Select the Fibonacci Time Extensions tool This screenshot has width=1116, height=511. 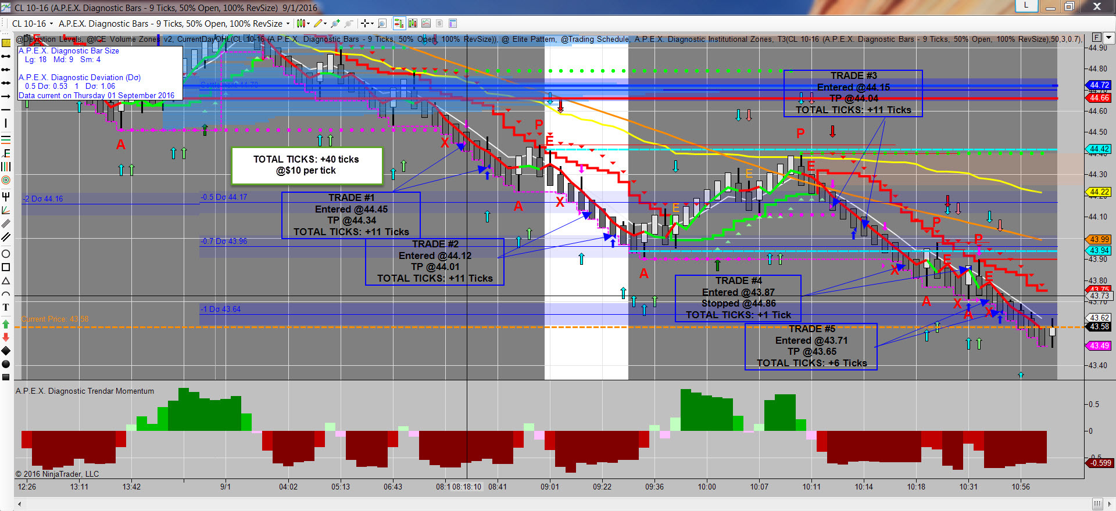click(x=6, y=167)
